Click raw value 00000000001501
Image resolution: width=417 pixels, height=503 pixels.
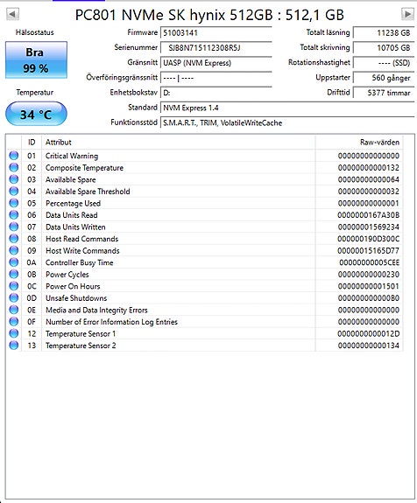tap(369, 286)
